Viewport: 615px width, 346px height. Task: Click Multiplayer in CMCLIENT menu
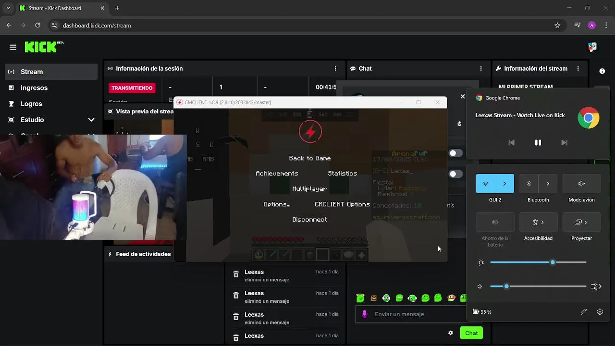[x=309, y=189]
